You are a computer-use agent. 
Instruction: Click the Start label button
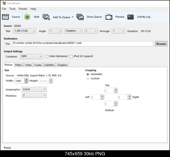pos(36,17)
